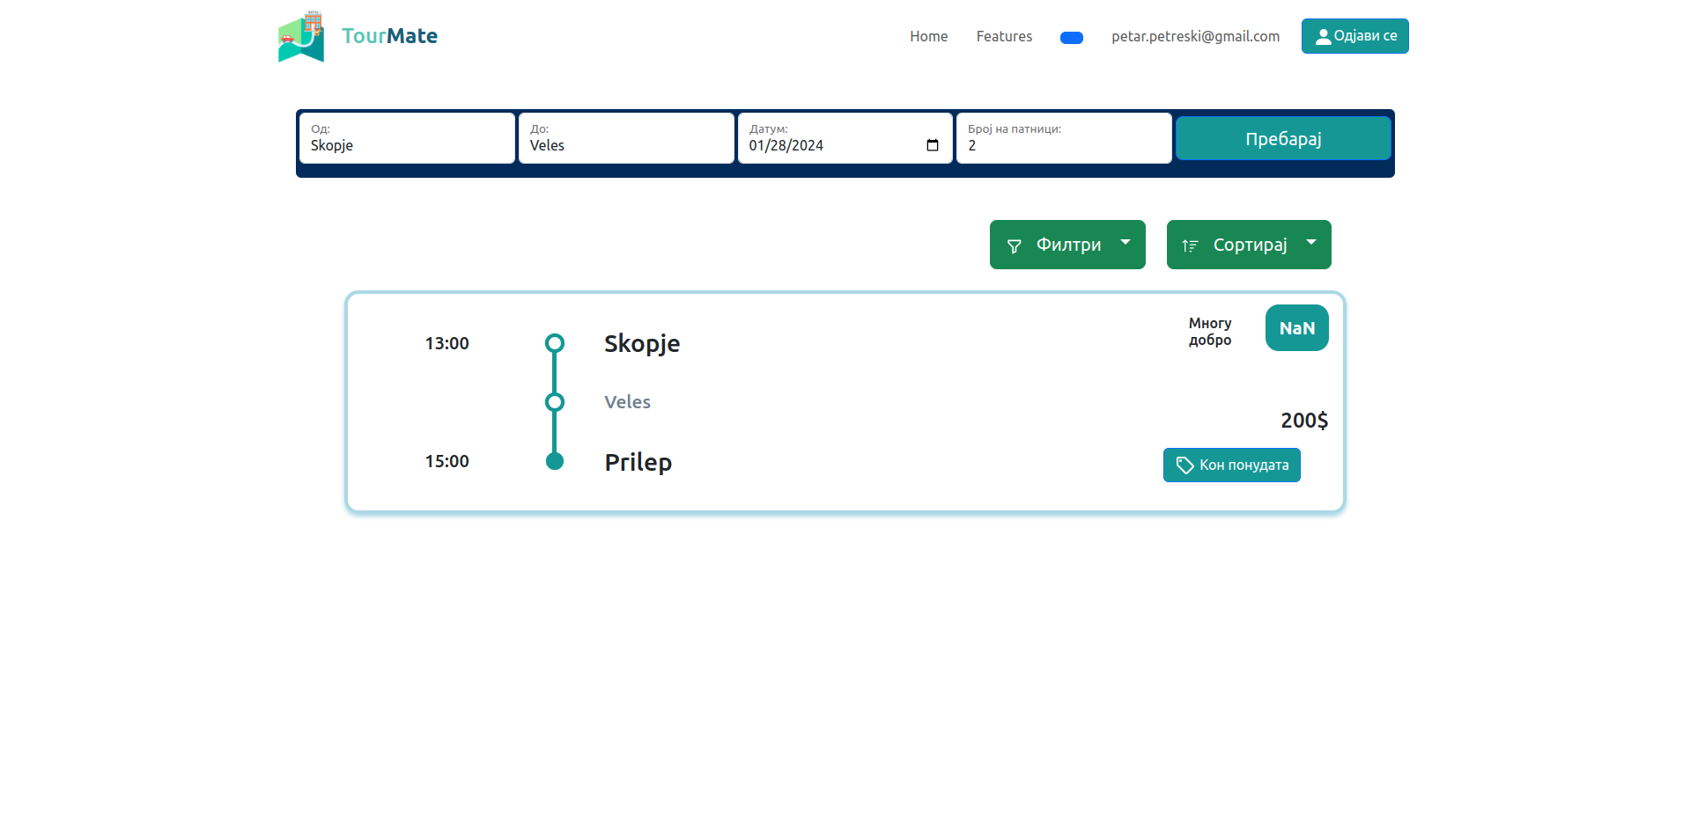The height and width of the screenshot is (828, 1690).
Task: Click the NaN rating badge
Action: (x=1296, y=328)
